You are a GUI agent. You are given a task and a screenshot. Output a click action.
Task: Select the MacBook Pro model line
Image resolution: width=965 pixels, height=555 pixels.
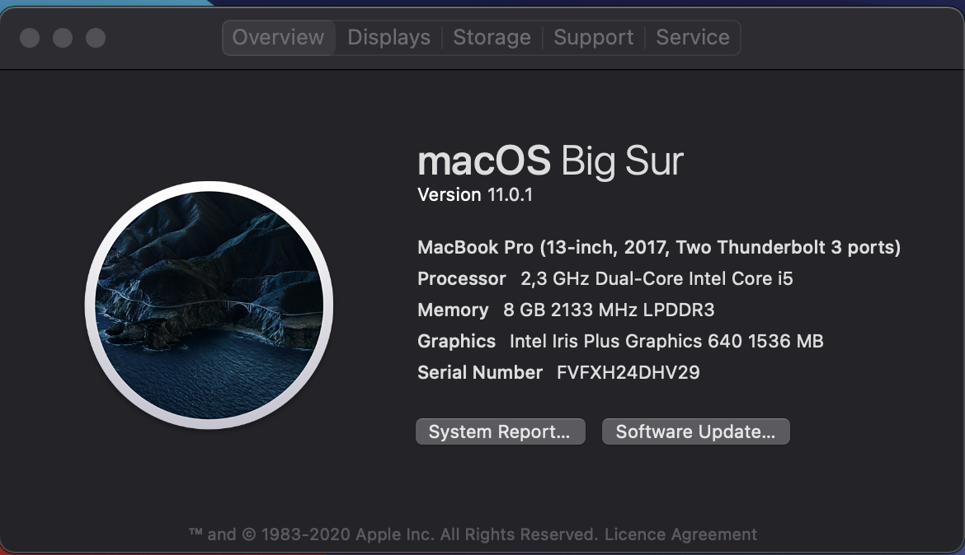(x=658, y=247)
